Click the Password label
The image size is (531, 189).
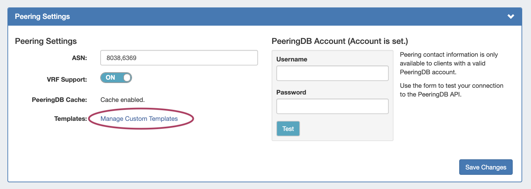click(x=291, y=92)
